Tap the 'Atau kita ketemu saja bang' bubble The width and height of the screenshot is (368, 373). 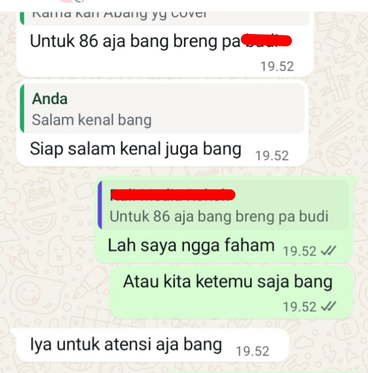click(x=231, y=292)
